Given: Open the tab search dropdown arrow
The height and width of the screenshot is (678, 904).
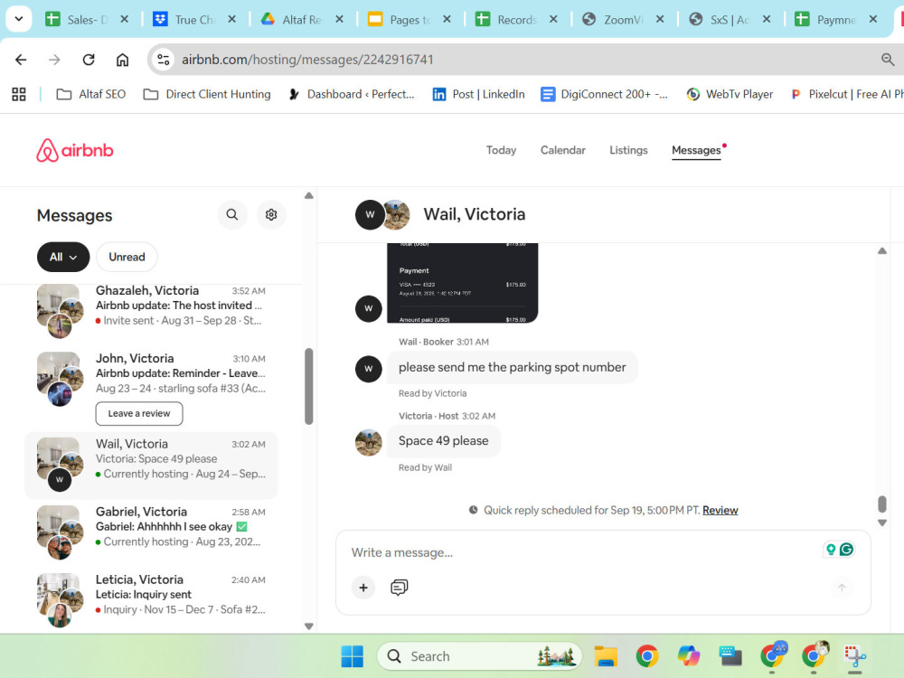Looking at the screenshot, I should (18, 19).
